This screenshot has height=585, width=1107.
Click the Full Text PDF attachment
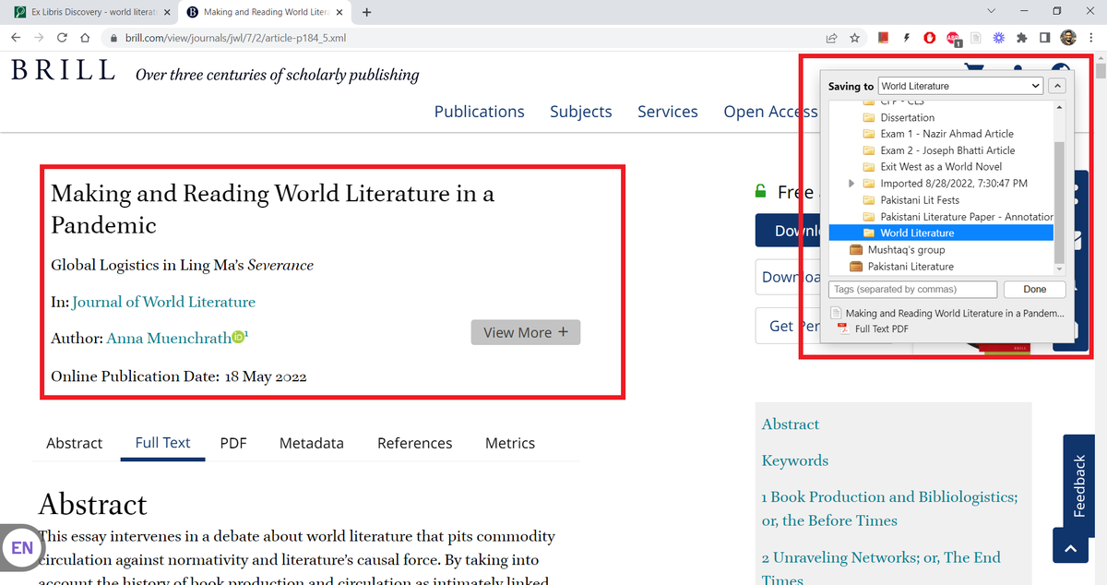(x=881, y=328)
